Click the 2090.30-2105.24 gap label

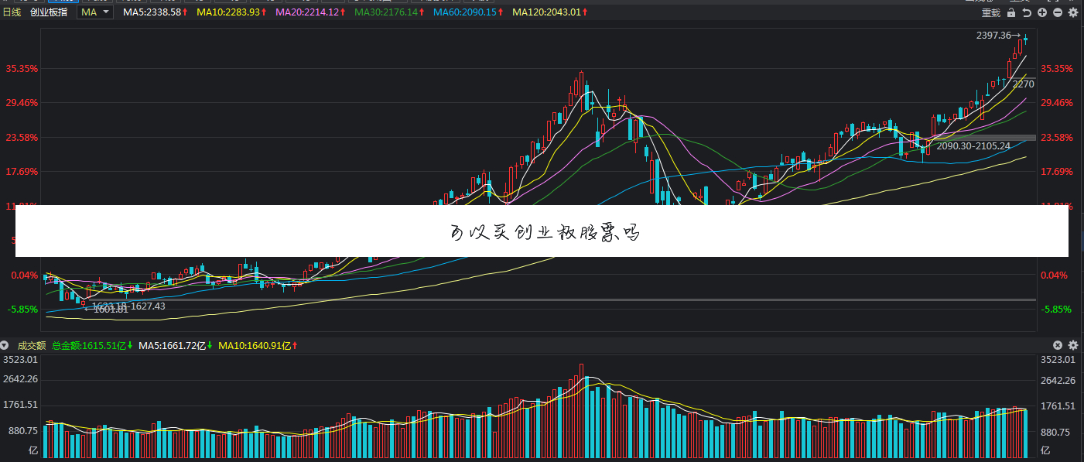point(973,145)
